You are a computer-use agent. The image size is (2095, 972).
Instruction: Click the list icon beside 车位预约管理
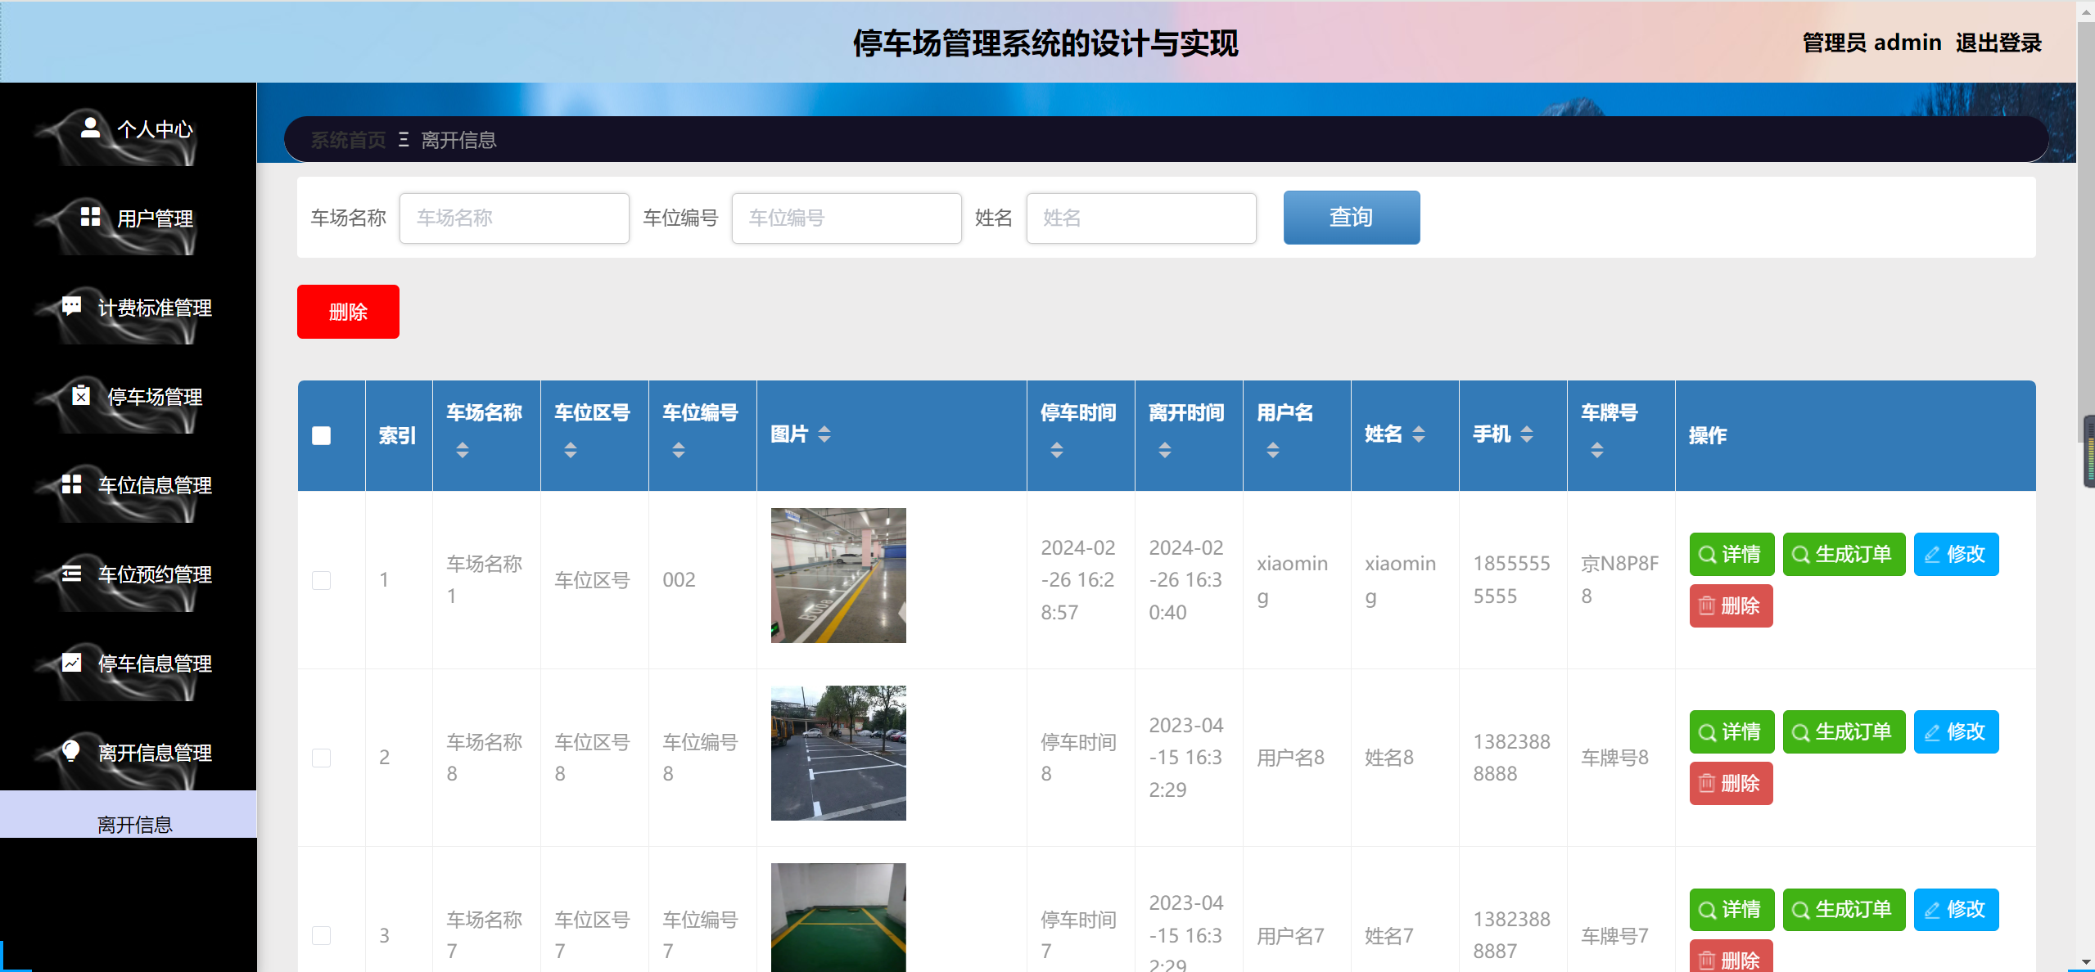point(71,574)
